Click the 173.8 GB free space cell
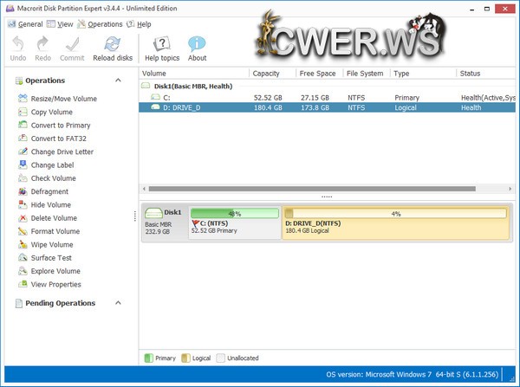520x387 pixels. [315, 107]
